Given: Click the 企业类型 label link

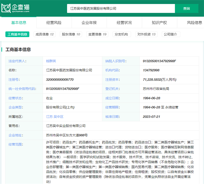Looking at the screenshot, I should [x=15, y=107].
